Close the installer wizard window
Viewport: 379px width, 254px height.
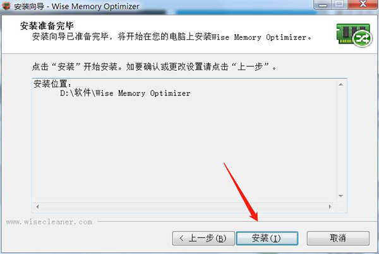pyautogui.click(x=363, y=4)
